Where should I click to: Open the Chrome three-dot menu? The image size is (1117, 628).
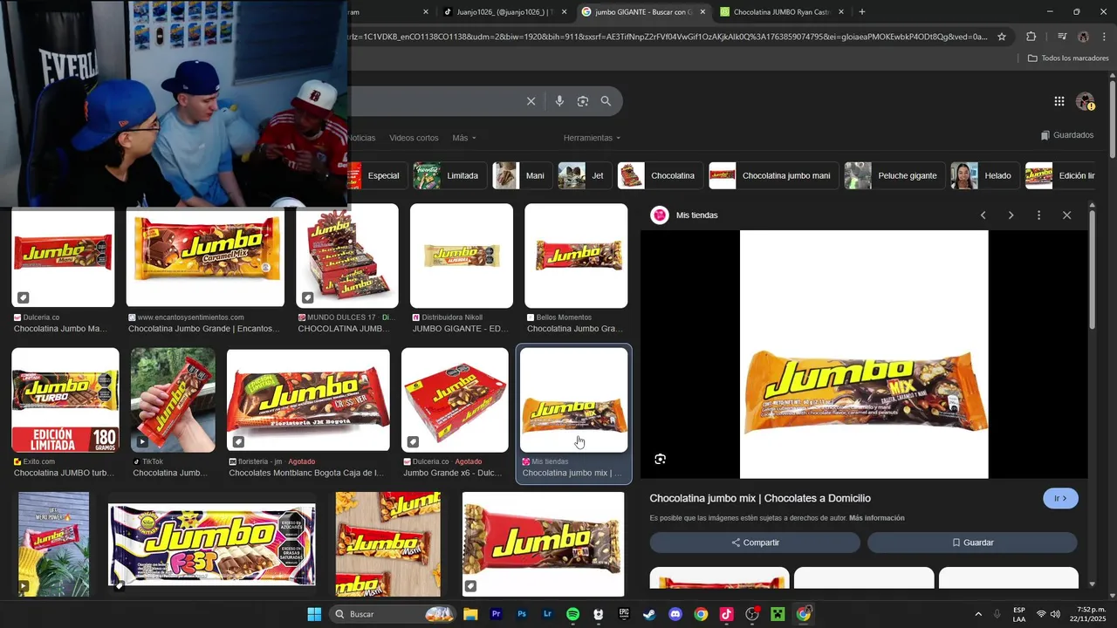1104,37
